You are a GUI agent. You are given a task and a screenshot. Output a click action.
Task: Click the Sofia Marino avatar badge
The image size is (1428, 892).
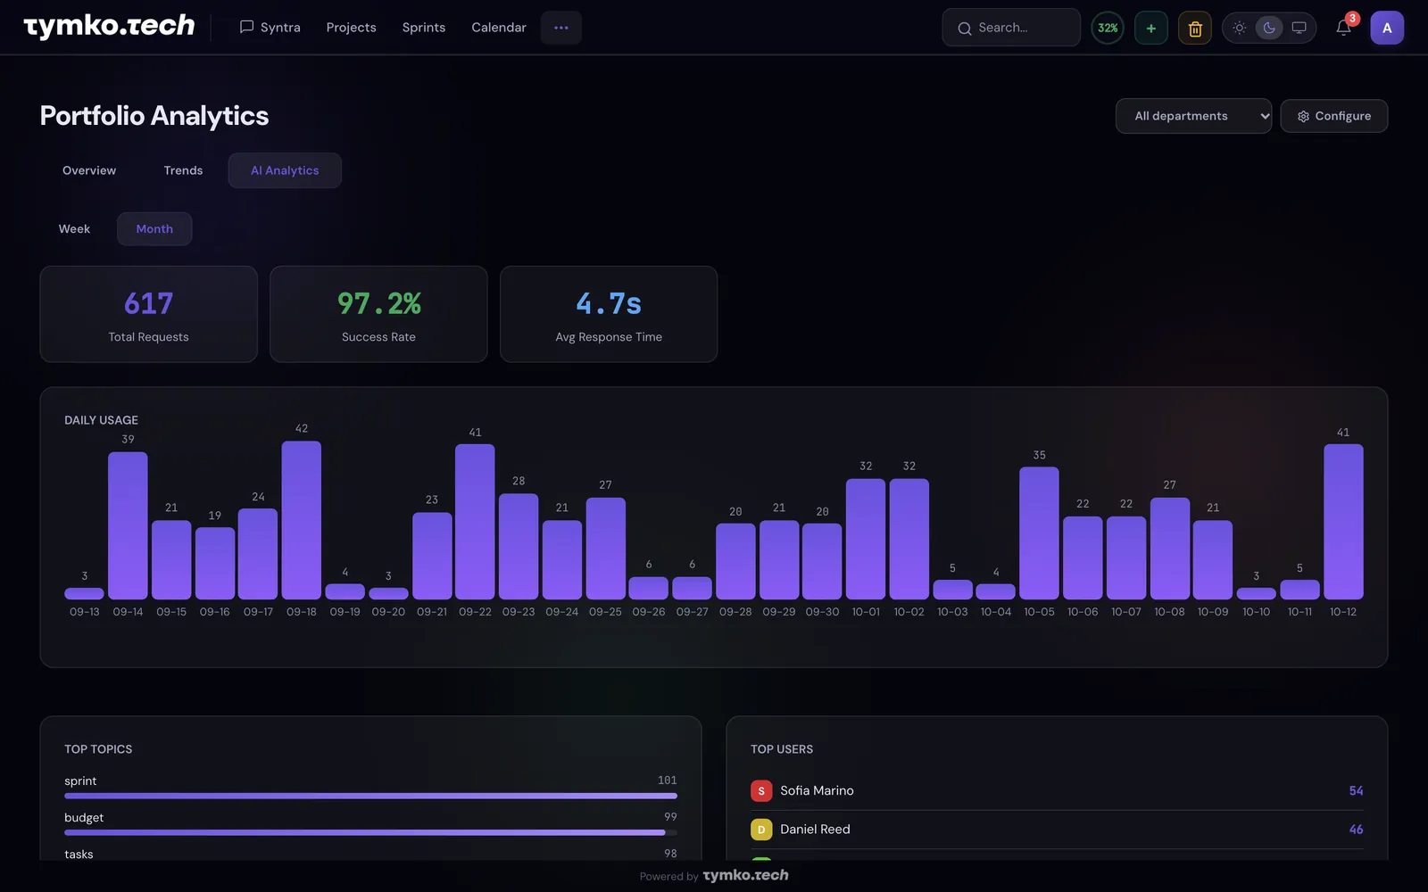click(761, 791)
